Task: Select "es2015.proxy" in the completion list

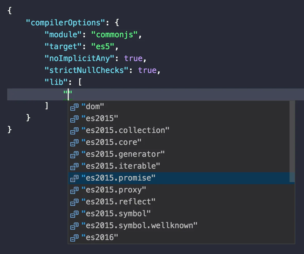Action: pyautogui.click(x=114, y=190)
